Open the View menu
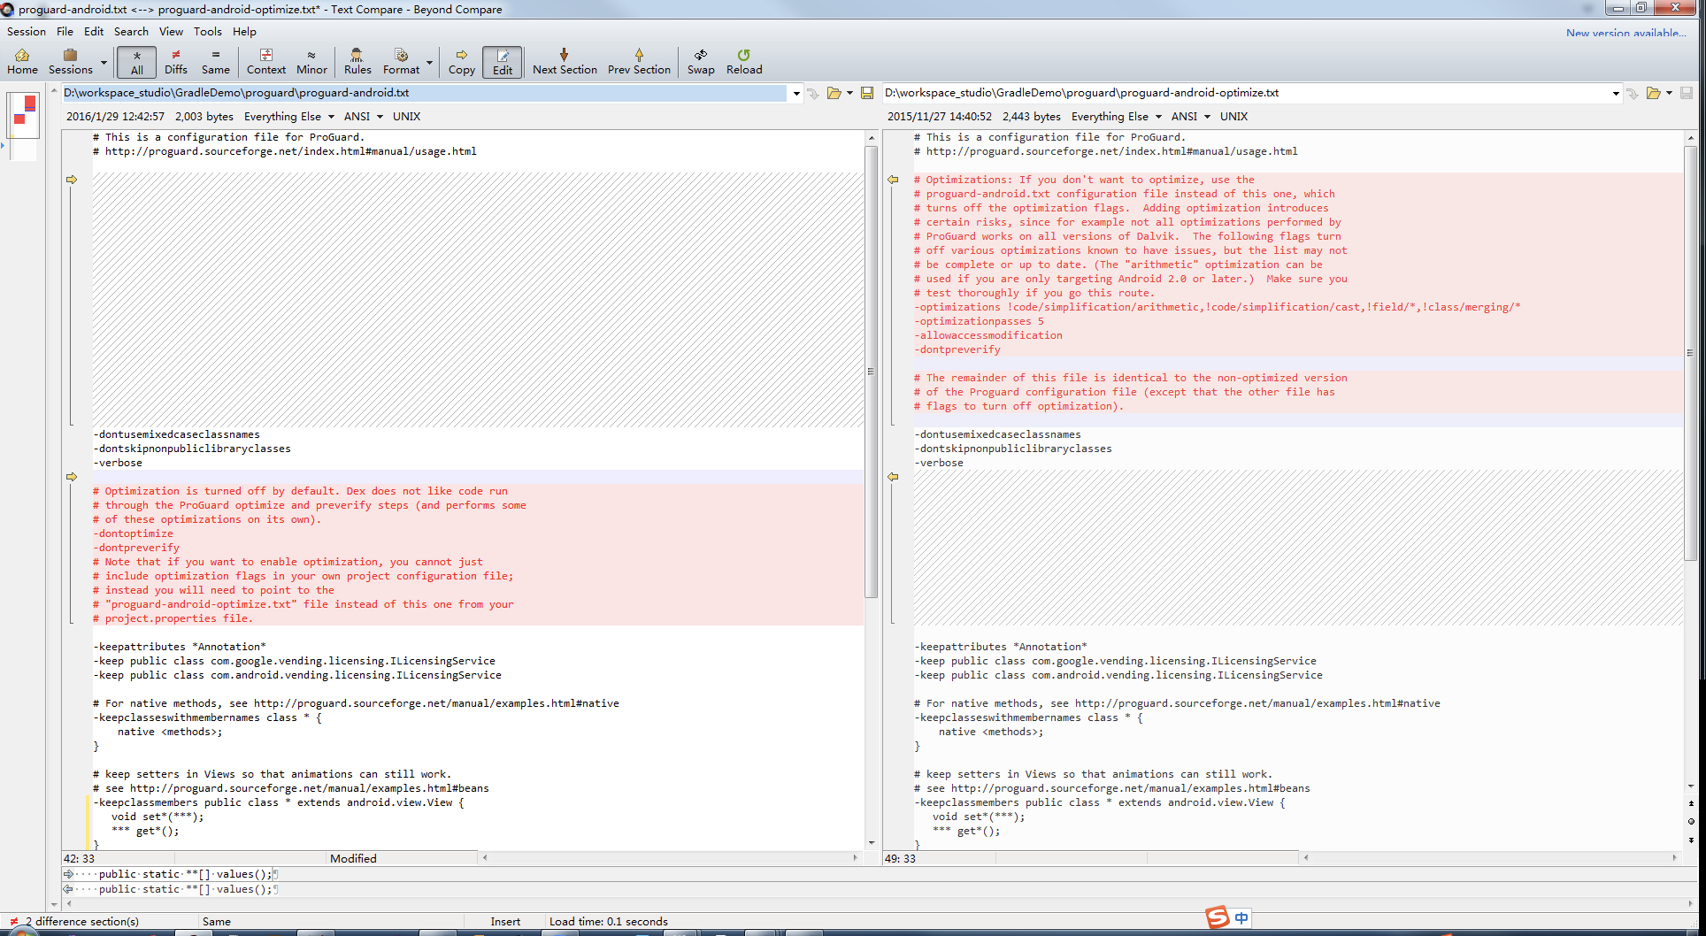This screenshot has width=1706, height=936. coord(171,31)
